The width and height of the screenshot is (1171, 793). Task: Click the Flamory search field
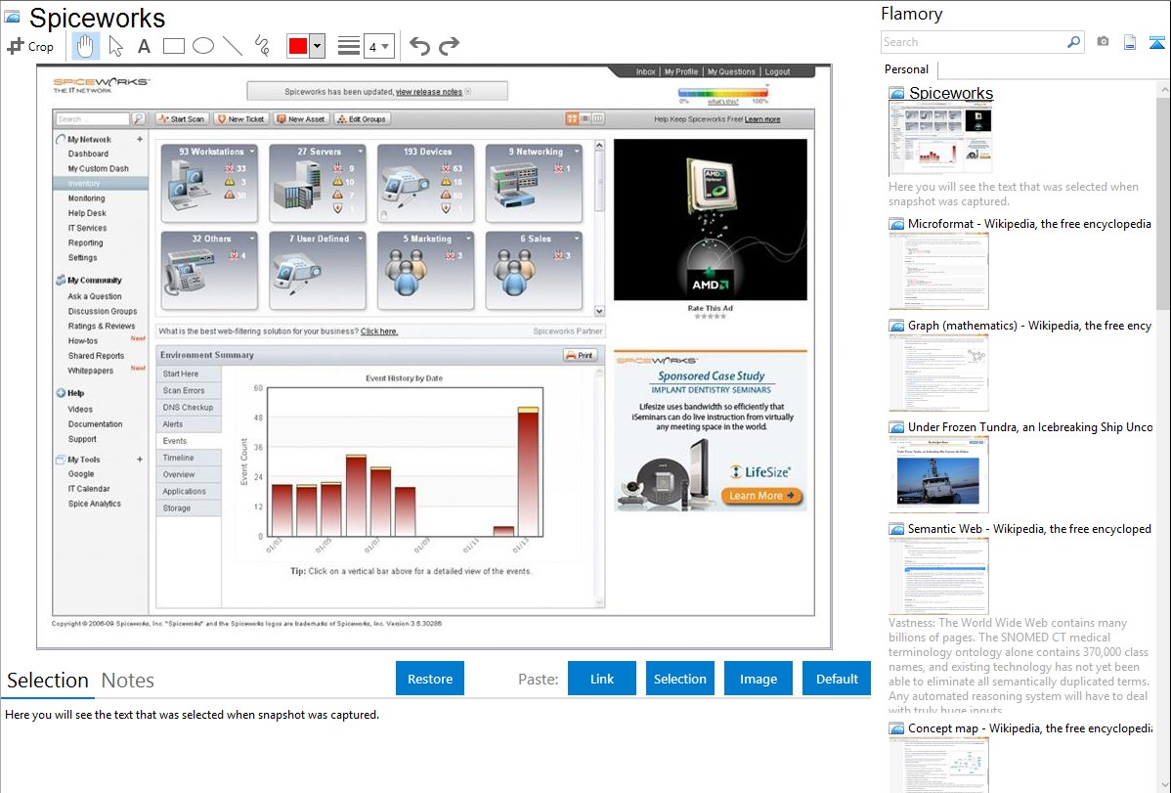point(974,43)
